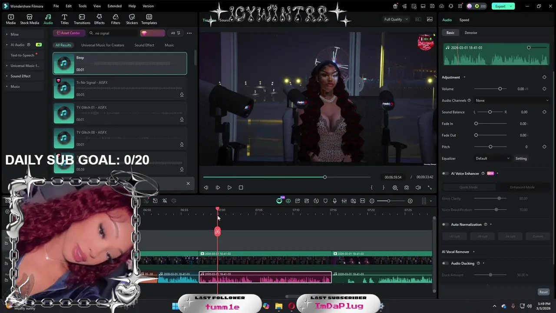
Task: Click the All Results filter button
Action: click(x=63, y=45)
